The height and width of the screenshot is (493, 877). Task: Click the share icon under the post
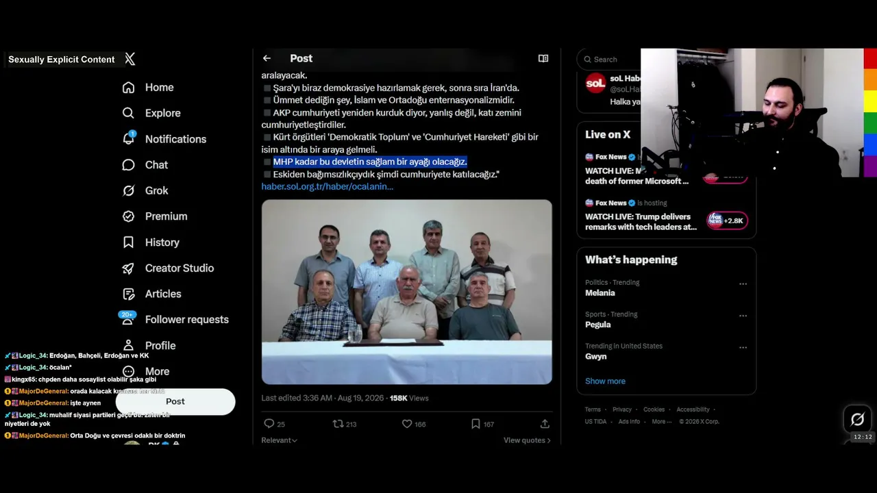(x=545, y=424)
